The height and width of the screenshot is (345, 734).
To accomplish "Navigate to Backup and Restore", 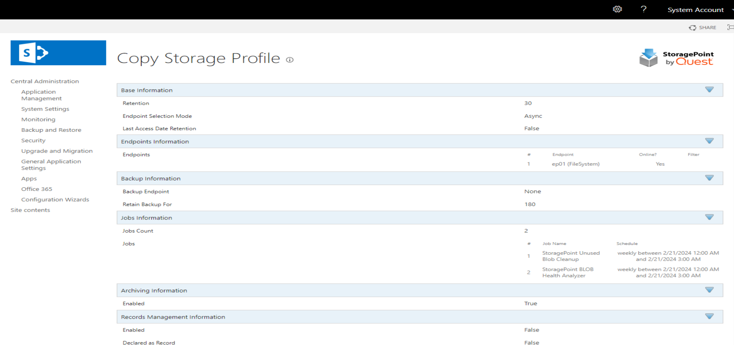I will [51, 130].
